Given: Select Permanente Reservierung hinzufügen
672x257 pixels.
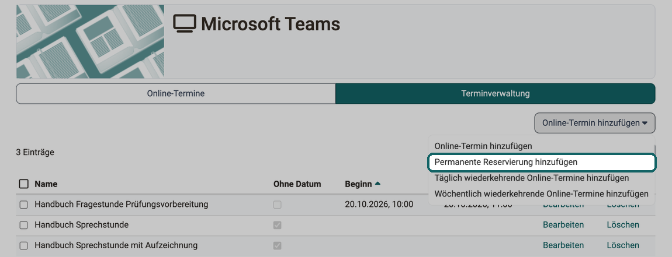Looking at the screenshot, I should [542, 162].
